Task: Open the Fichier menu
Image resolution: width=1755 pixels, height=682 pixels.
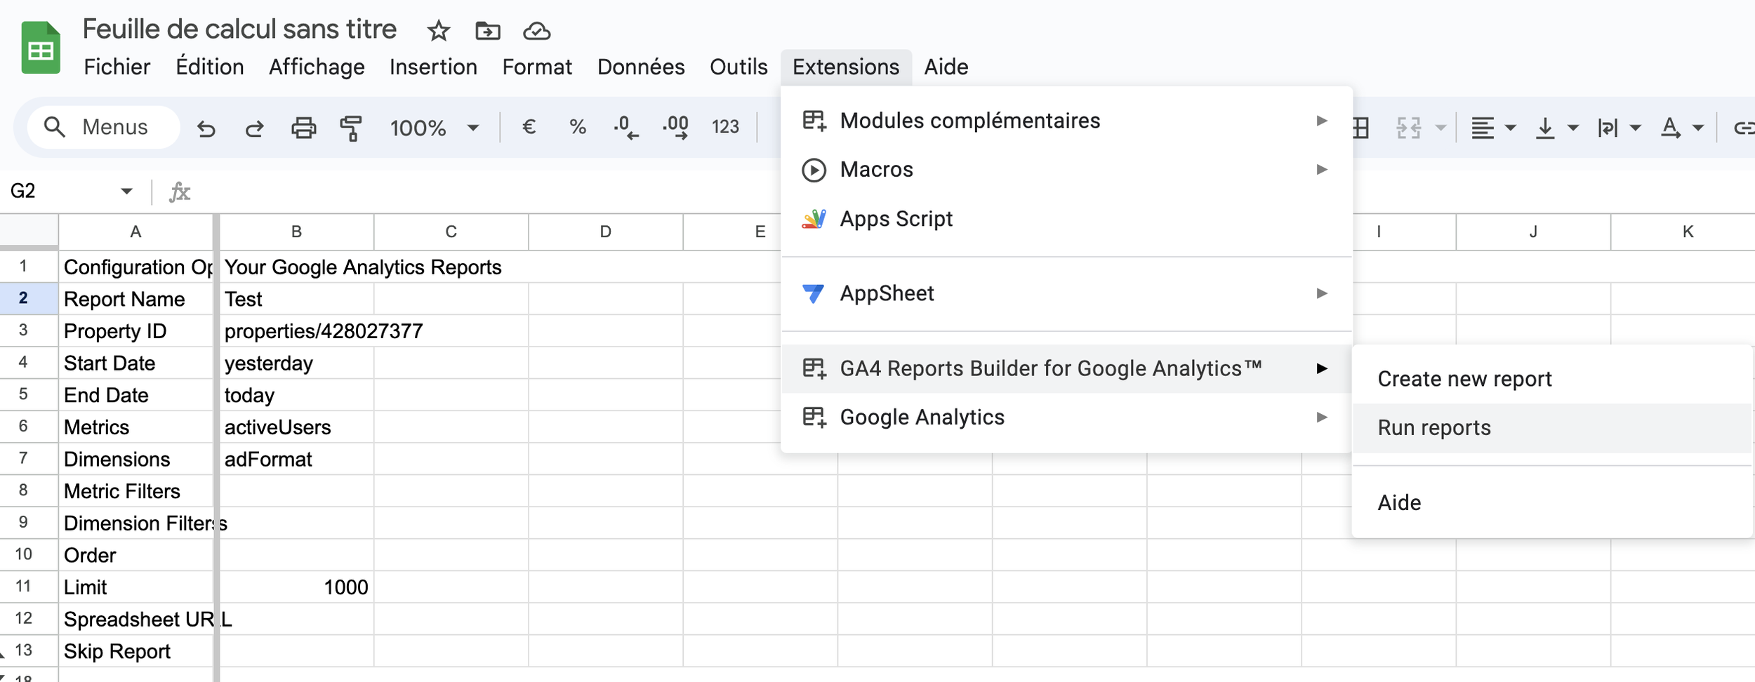Action: point(117,67)
